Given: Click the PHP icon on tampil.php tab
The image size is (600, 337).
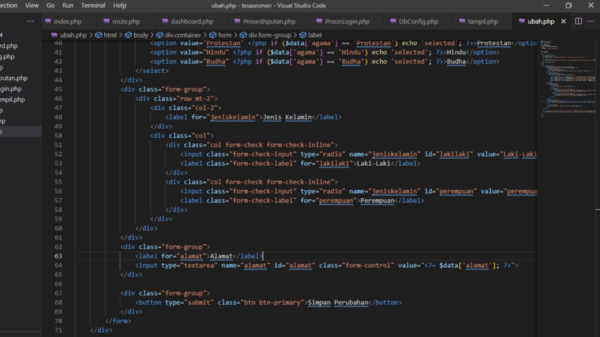Looking at the screenshot, I should click(462, 21).
